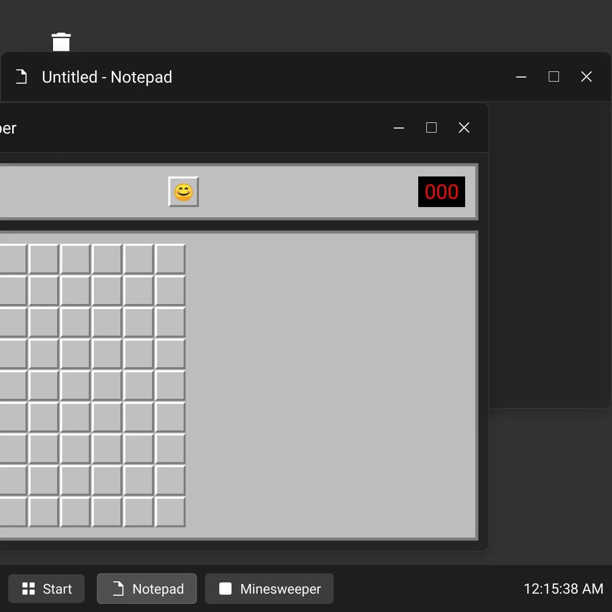612x612 pixels.
Task: Maximize the Notepad window
Action: coord(554,77)
